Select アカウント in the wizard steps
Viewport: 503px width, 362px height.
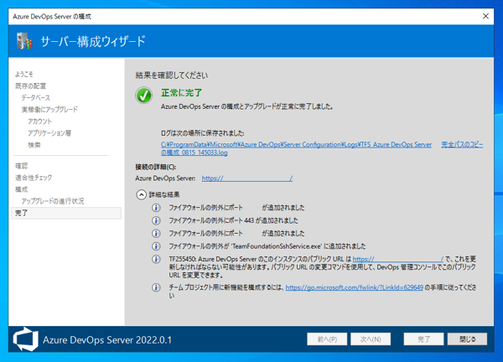tap(39, 122)
